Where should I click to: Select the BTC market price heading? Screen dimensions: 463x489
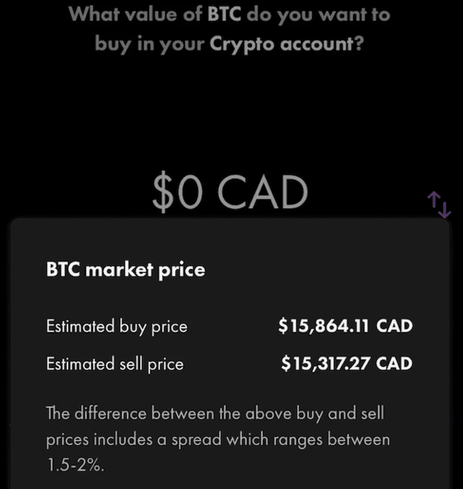point(126,270)
